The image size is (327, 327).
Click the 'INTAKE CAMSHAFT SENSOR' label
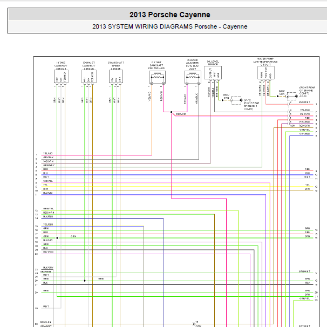coord(61,66)
